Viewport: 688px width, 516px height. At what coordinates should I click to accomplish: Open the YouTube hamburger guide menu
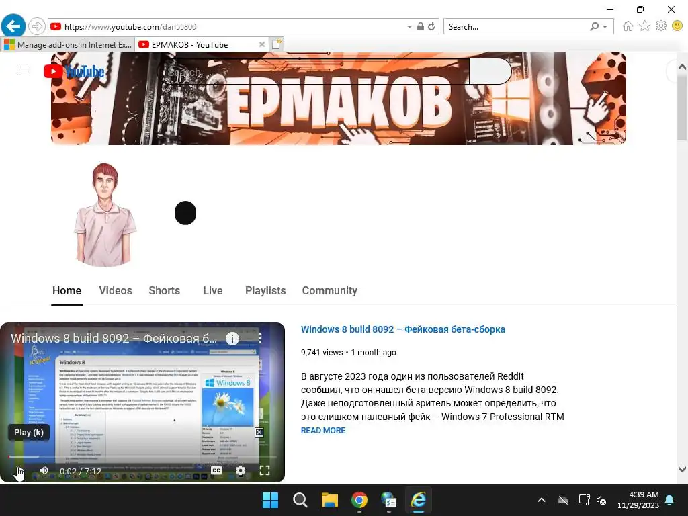[x=23, y=71]
